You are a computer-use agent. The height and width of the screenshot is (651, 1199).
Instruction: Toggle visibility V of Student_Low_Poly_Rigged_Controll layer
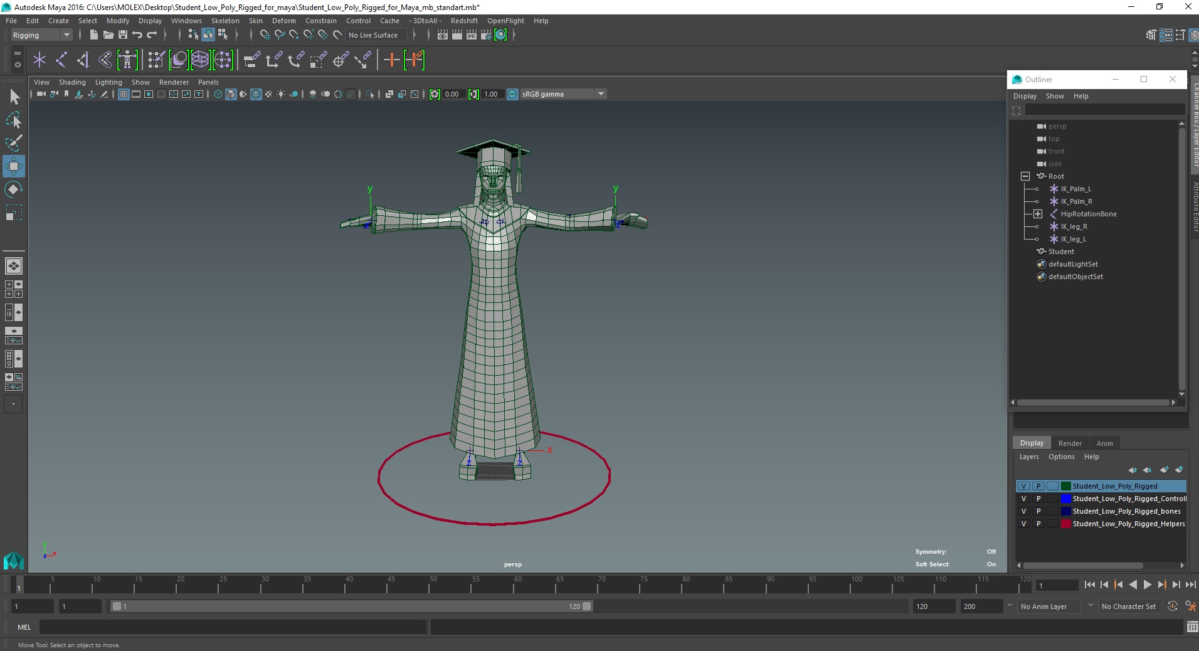pos(1024,499)
